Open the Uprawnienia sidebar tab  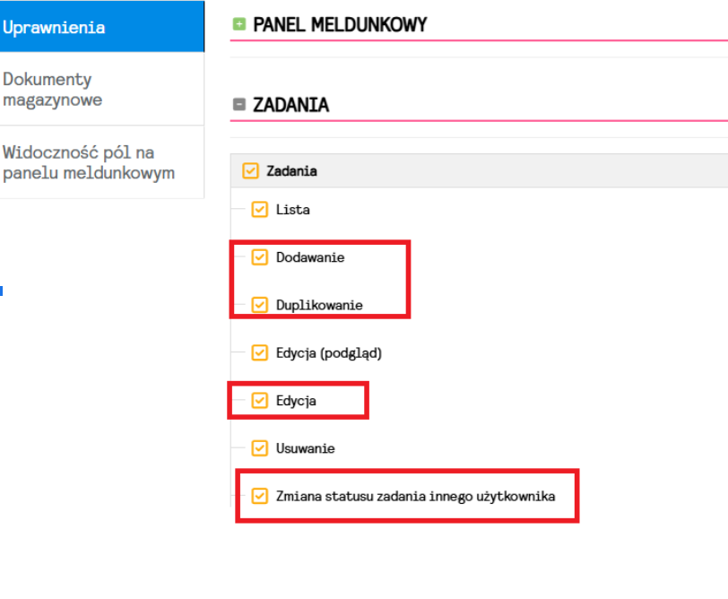point(54,27)
